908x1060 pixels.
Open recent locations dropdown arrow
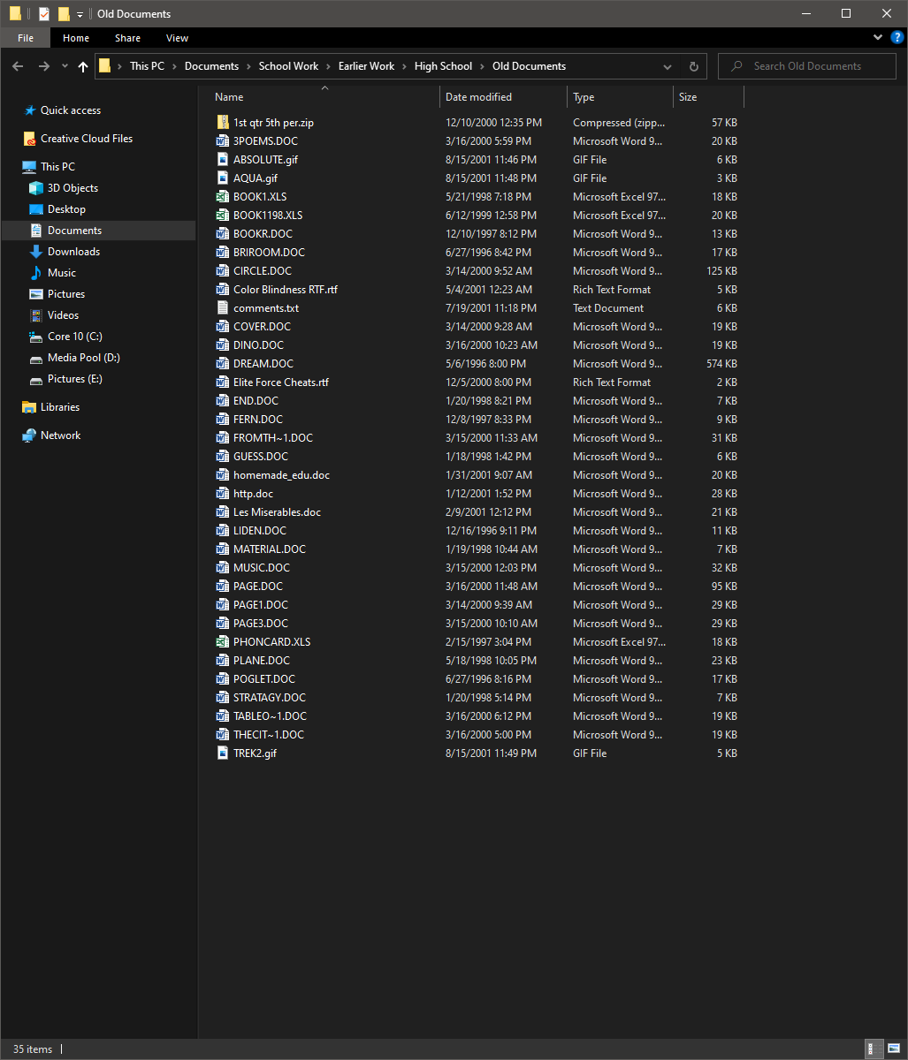coord(65,66)
